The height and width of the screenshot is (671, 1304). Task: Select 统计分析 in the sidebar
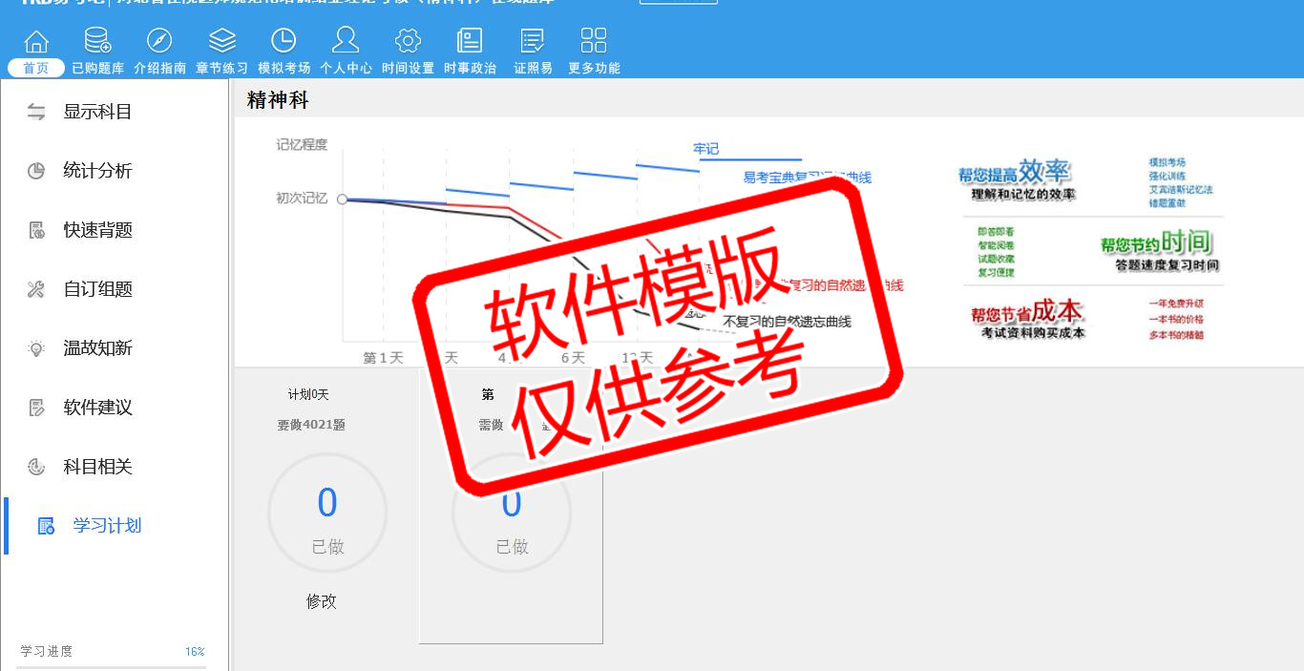pos(97,171)
